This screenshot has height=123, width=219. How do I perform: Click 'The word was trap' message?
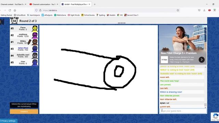(169, 81)
